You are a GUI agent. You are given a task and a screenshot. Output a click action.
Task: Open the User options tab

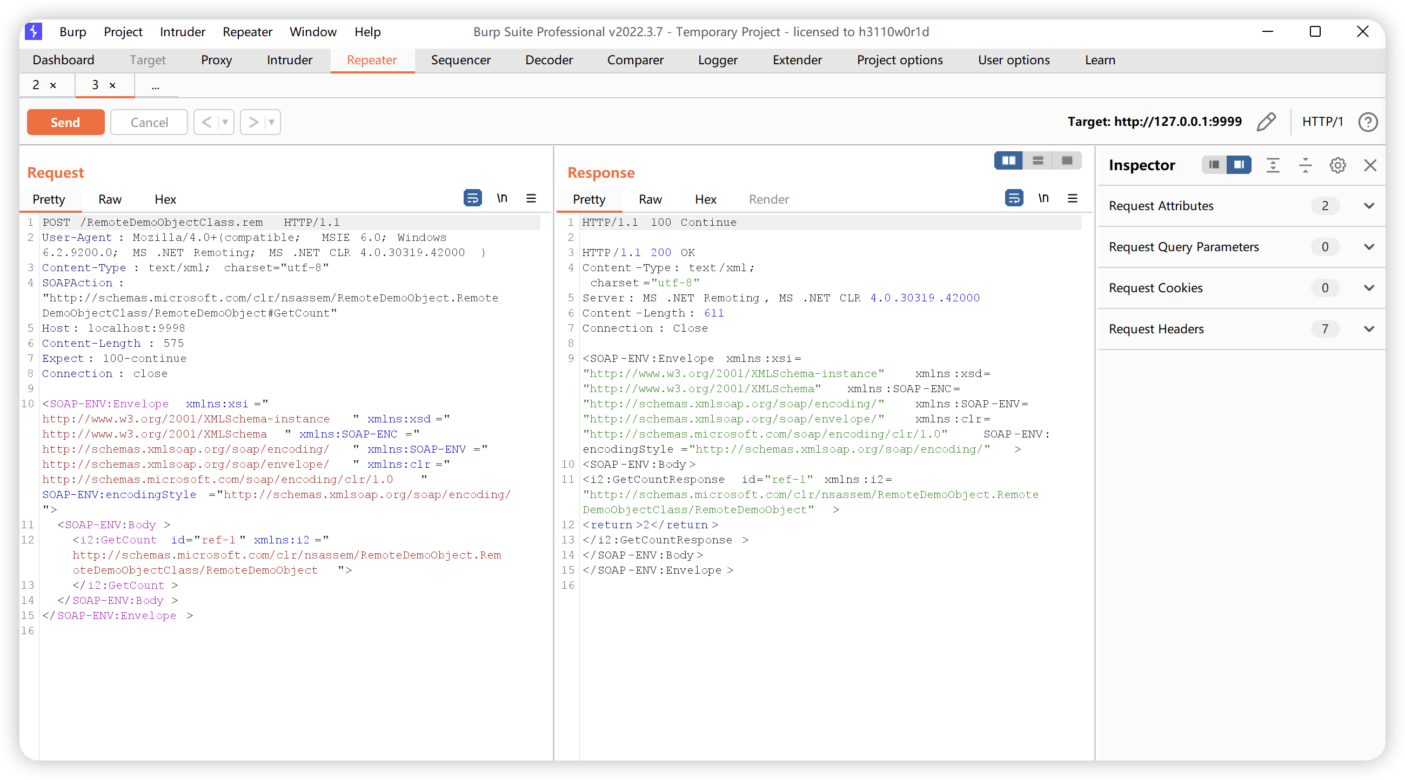point(1013,60)
